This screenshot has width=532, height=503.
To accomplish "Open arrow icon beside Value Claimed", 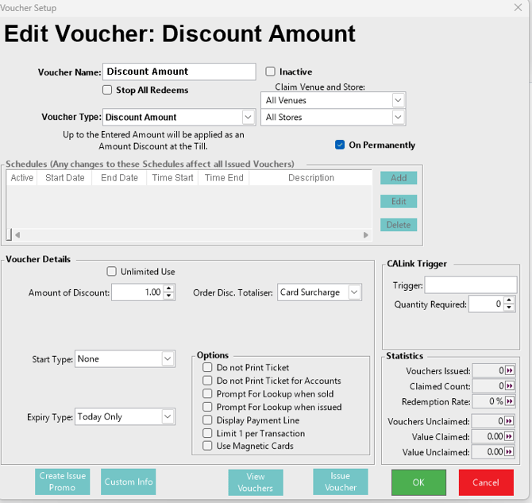I will [x=511, y=436].
